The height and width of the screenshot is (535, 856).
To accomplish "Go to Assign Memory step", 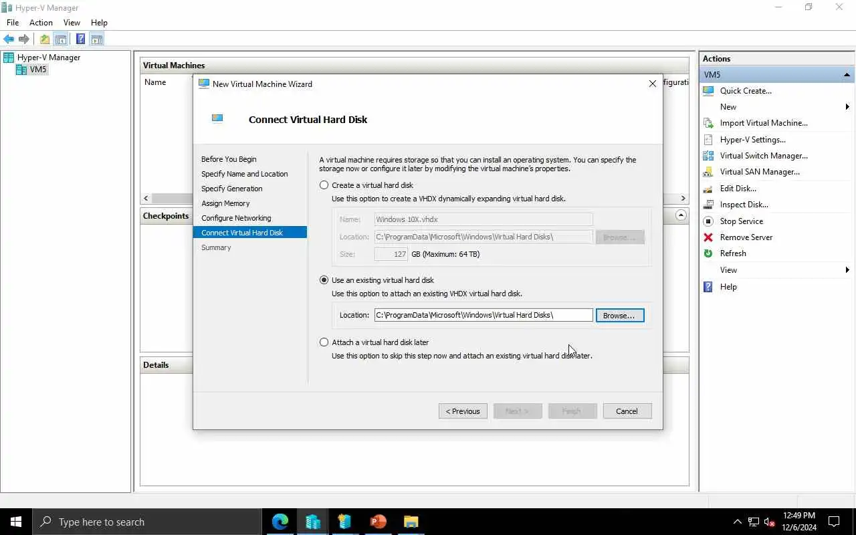I will tap(225, 203).
